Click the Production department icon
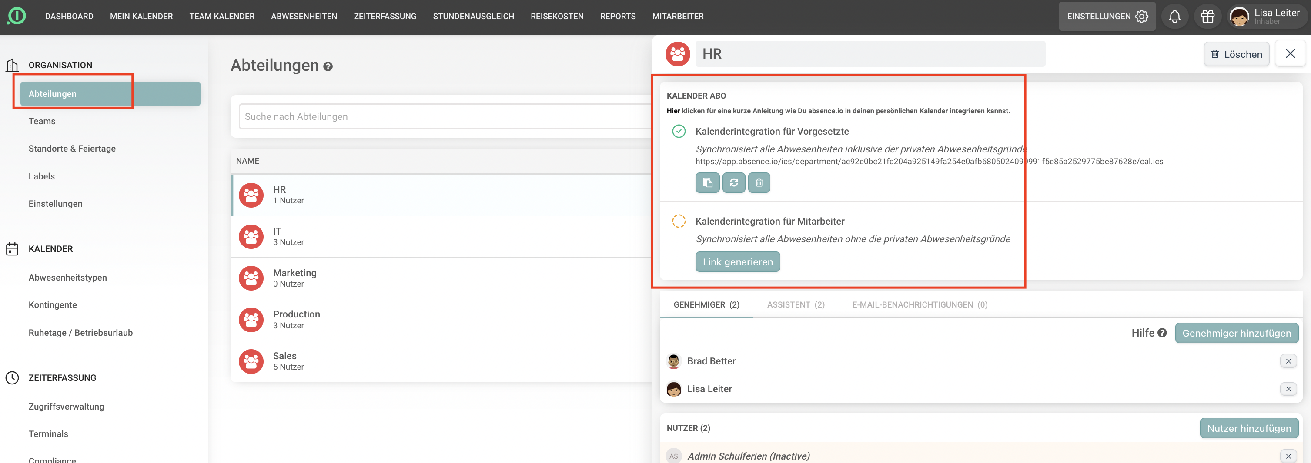 (251, 320)
